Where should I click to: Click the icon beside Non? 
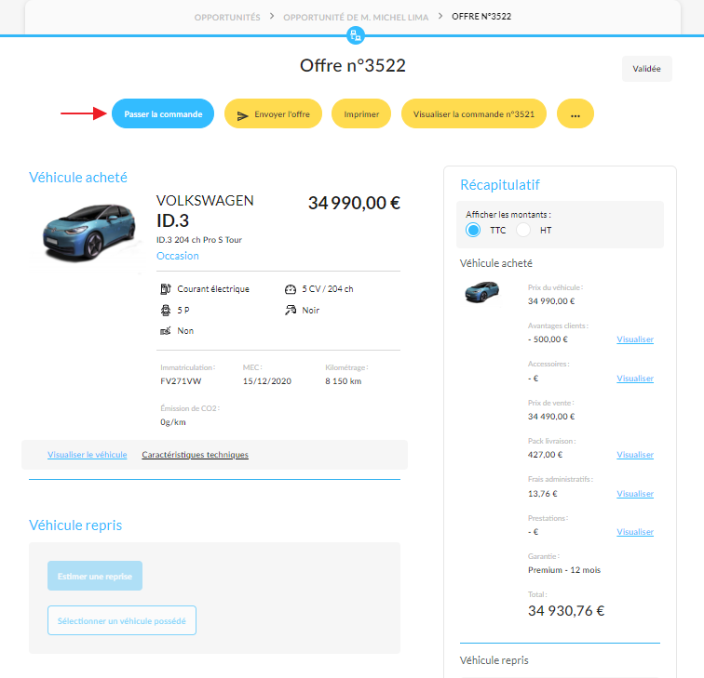tap(166, 331)
